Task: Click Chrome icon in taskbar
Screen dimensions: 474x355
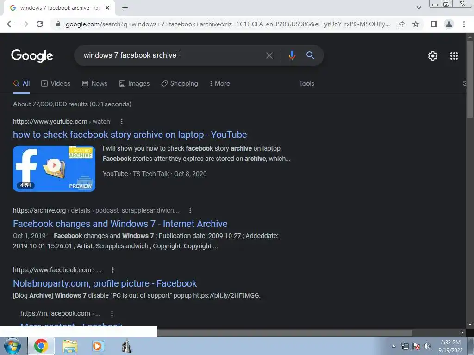Action: (x=41, y=346)
